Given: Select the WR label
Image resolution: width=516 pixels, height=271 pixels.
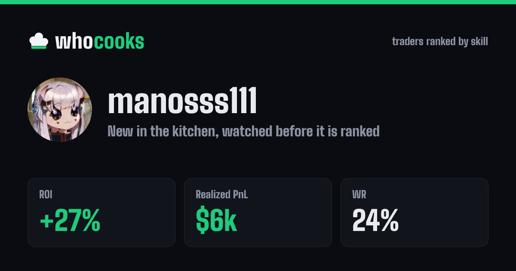Looking at the screenshot, I should click(x=358, y=195).
